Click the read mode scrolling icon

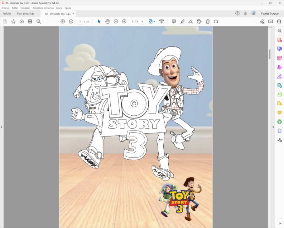coord(162,22)
